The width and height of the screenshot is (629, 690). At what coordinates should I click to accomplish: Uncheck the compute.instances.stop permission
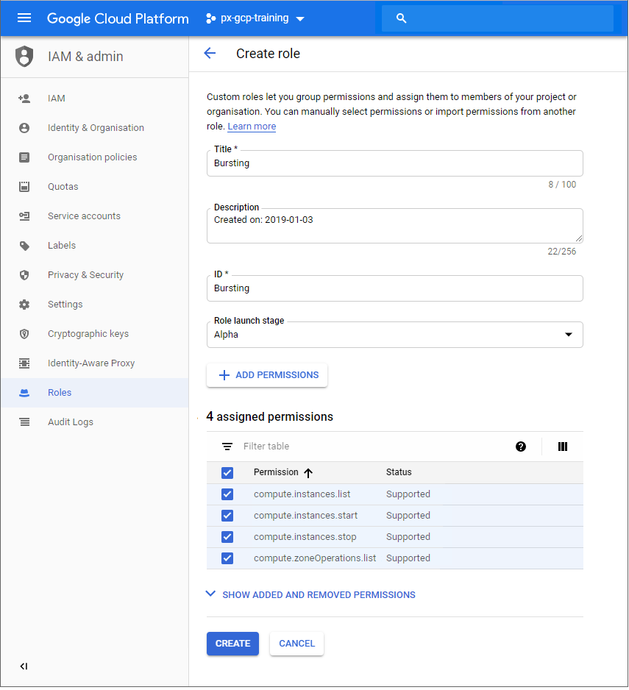[x=227, y=537]
